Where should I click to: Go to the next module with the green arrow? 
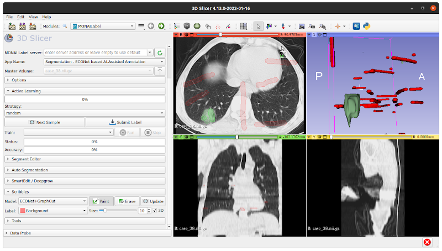click(x=161, y=26)
